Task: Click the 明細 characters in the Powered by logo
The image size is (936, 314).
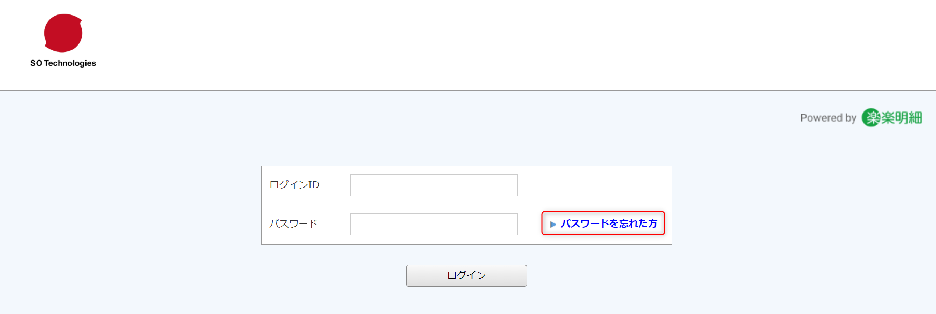Action: pyautogui.click(x=909, y=118)
